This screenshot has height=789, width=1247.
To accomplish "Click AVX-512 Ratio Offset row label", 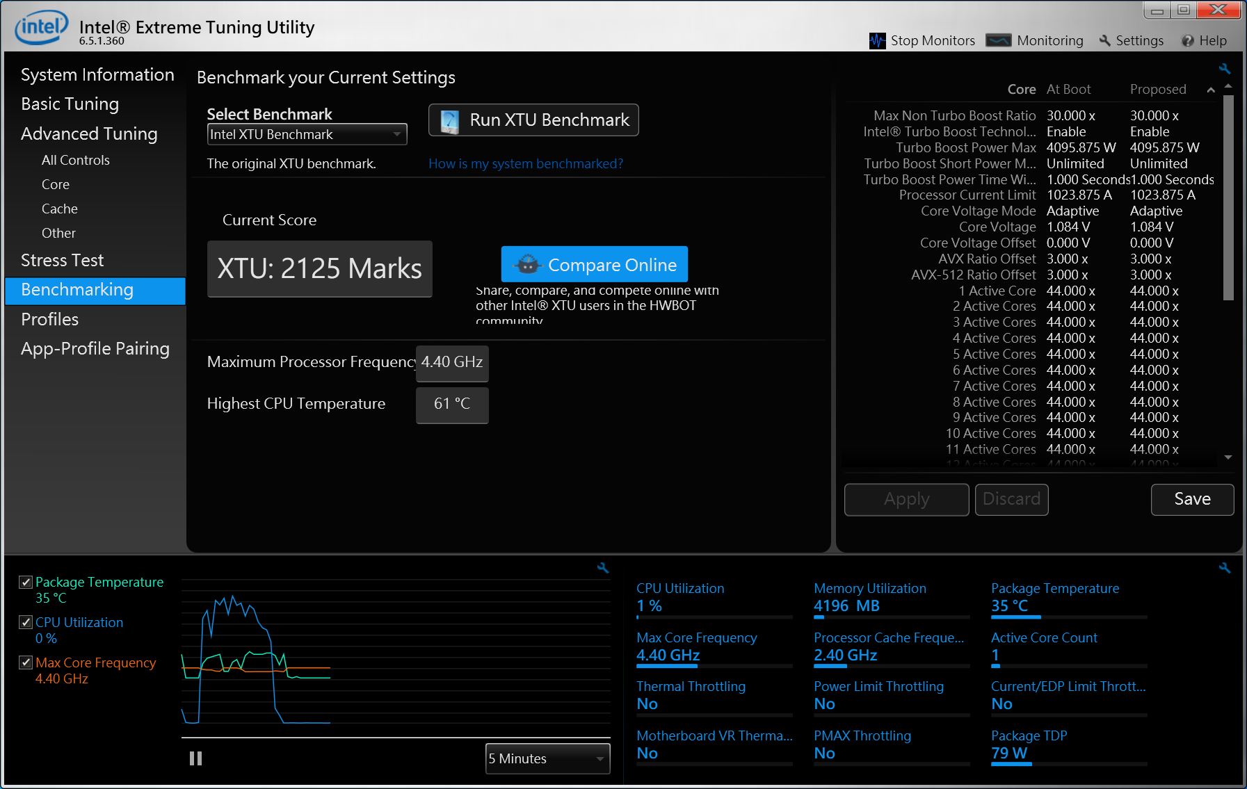I will click(974, 275).
